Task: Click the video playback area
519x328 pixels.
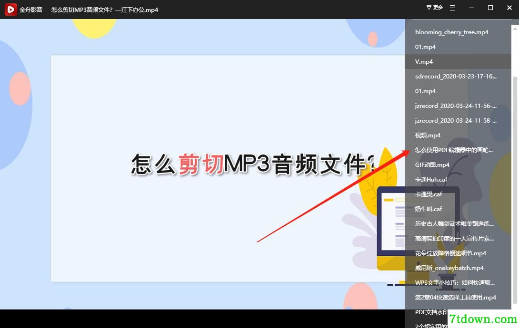Action: (202, 164)
